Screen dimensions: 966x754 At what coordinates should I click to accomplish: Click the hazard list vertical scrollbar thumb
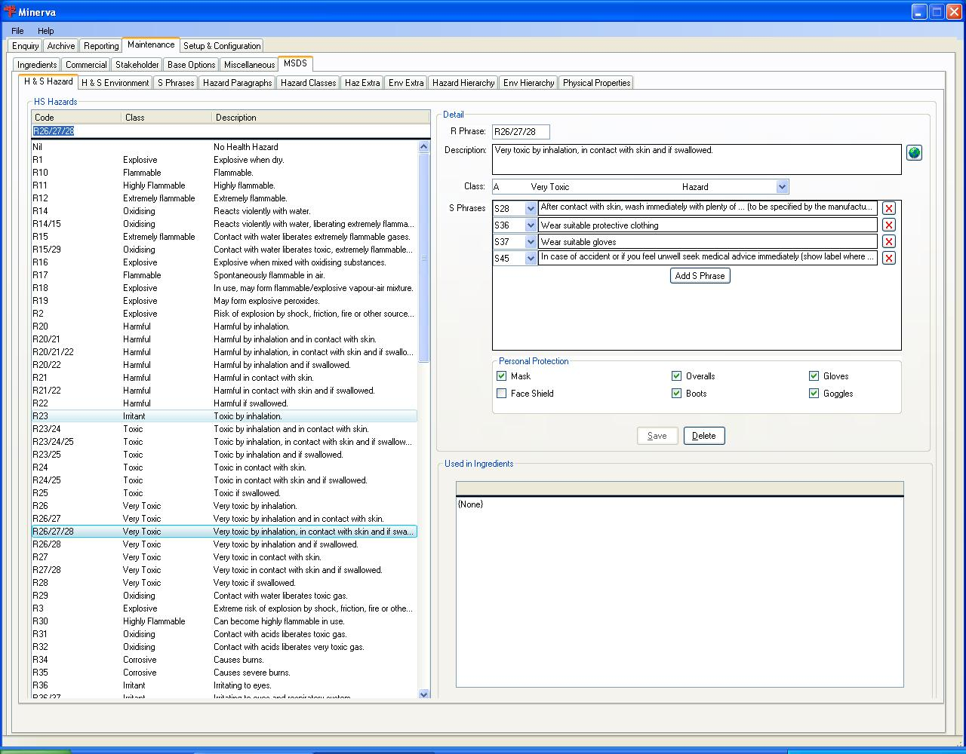[x=423, y=258]
